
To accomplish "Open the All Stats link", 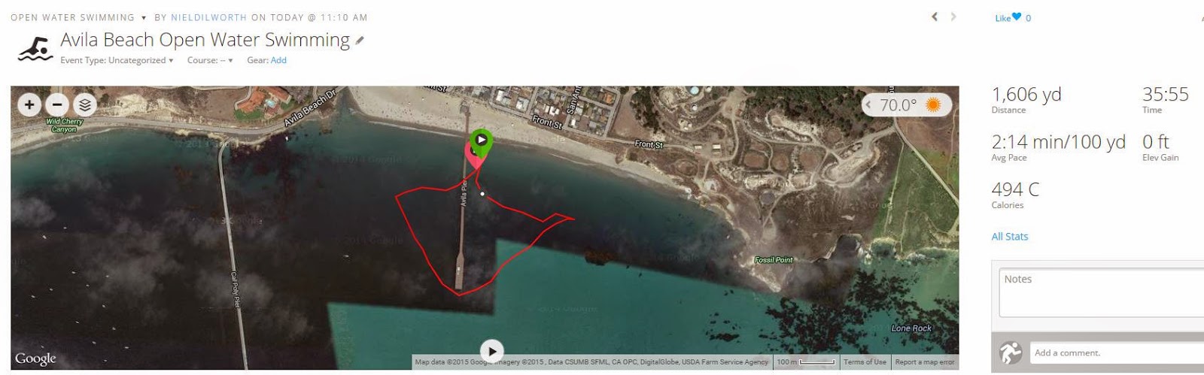I will click(x=1009, y=236).
